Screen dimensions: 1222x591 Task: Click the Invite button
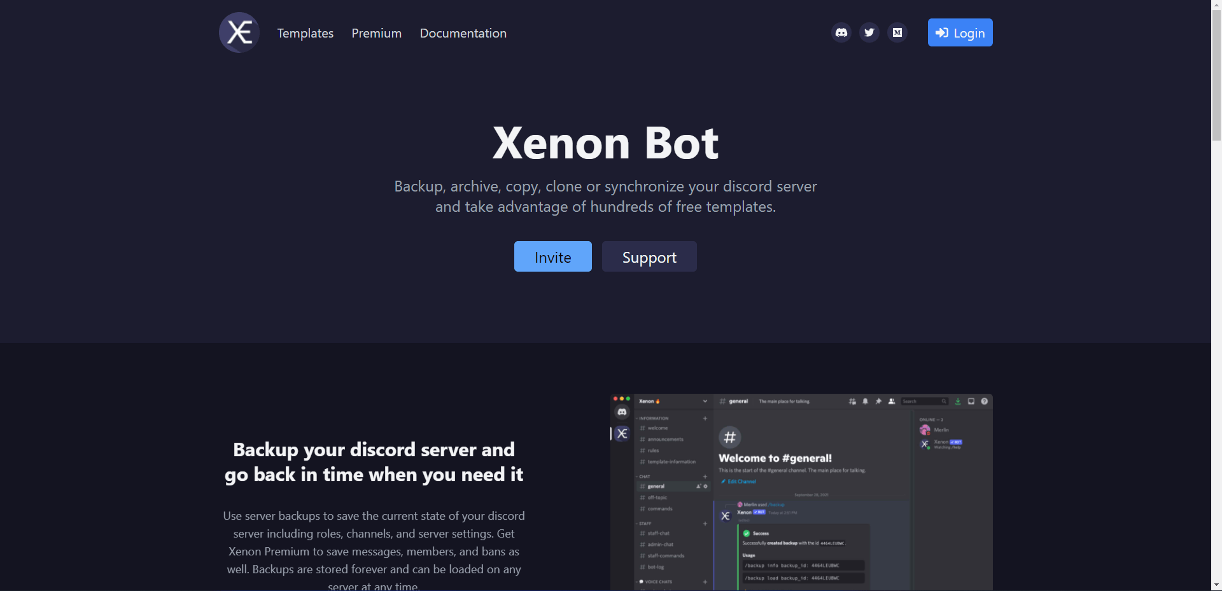pyautogui.click(x=552, y=256)
